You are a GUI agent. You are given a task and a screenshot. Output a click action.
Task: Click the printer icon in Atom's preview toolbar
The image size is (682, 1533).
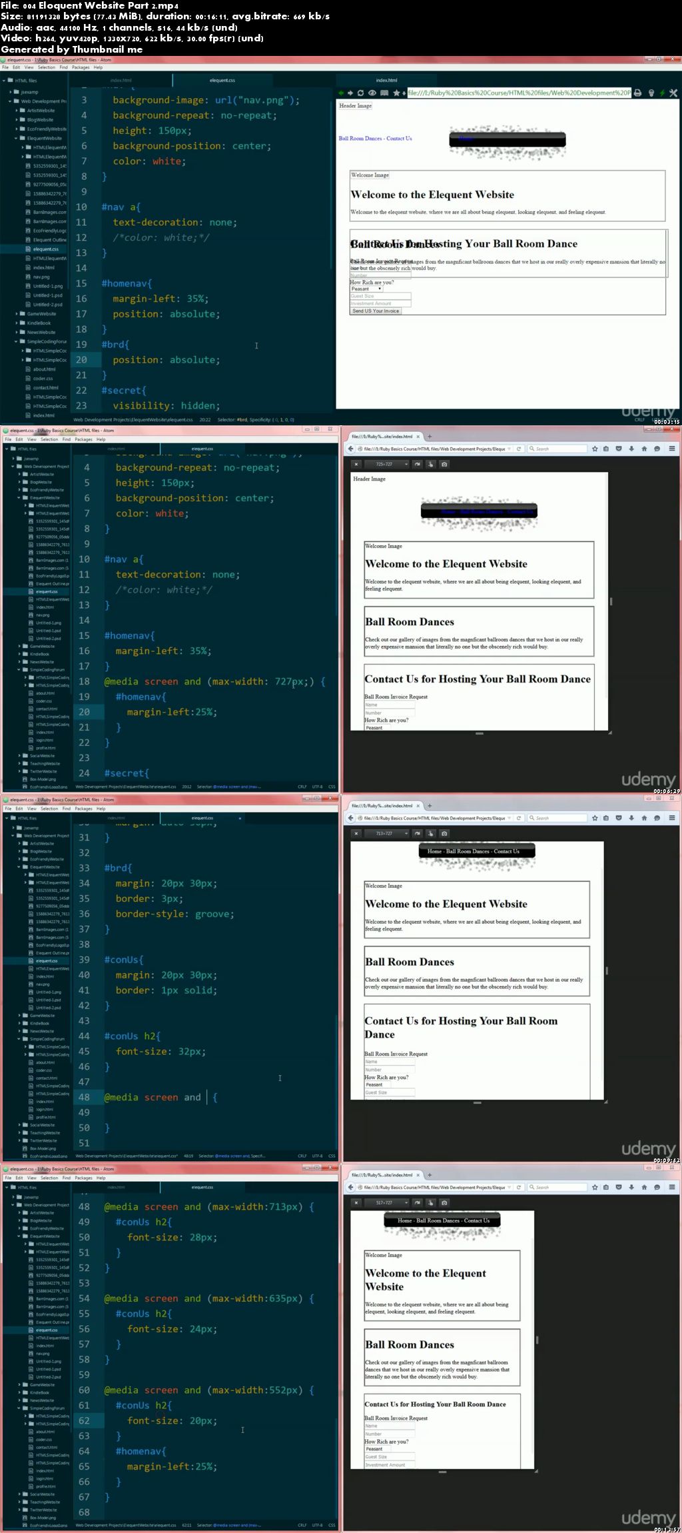click(637, 93)
